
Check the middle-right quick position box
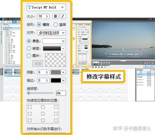point(56,114)
